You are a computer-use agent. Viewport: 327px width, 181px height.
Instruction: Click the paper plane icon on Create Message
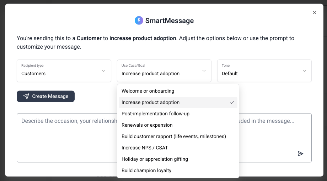pyautogui.click(x=26, y=96)
